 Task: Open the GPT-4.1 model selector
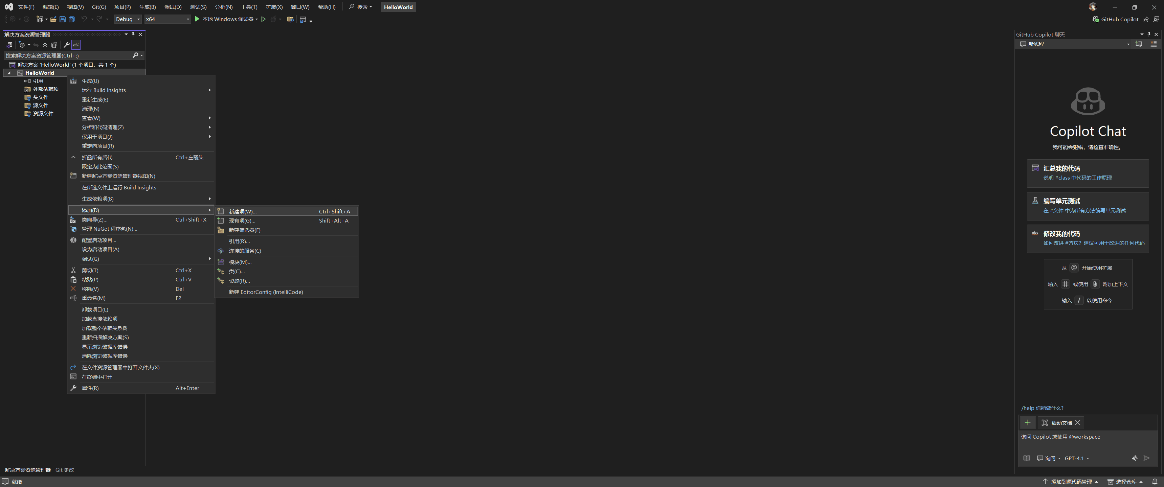pos(1076,458)
